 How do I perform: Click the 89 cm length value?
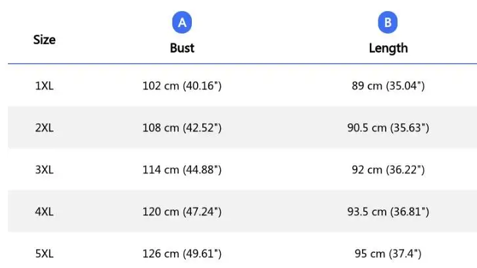pyautogui.click(x=388, y=86)
